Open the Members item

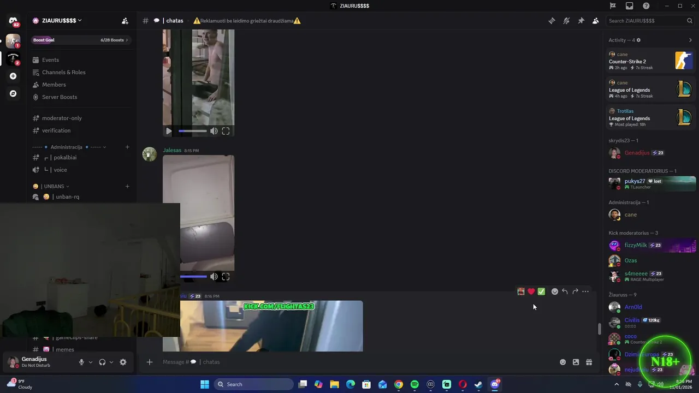80,85
